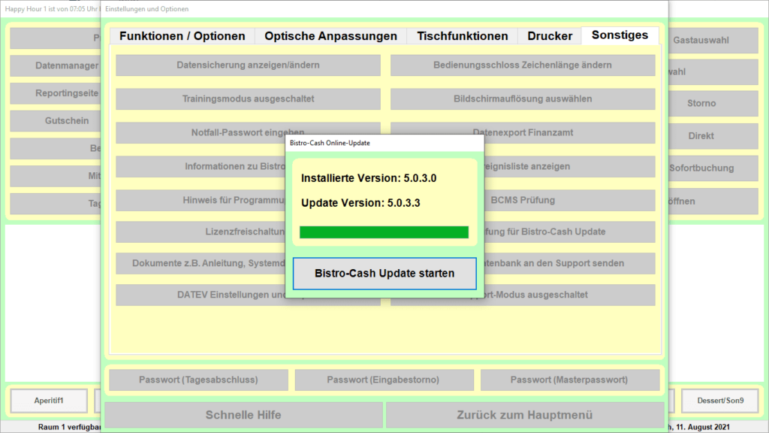Select Dessert/Son9 category button
Image resolution: width=769 pixels, height=433 pixels.
720,401
